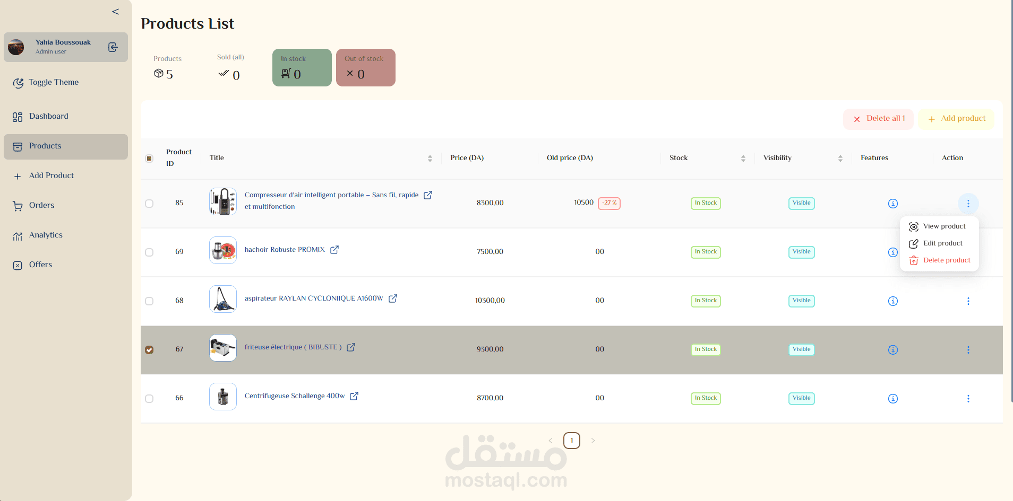Image resolution: width=1013 pixels, height=501 pixels.
Task: Click the features info icon for product 85
Action: (x=893, y=204)
